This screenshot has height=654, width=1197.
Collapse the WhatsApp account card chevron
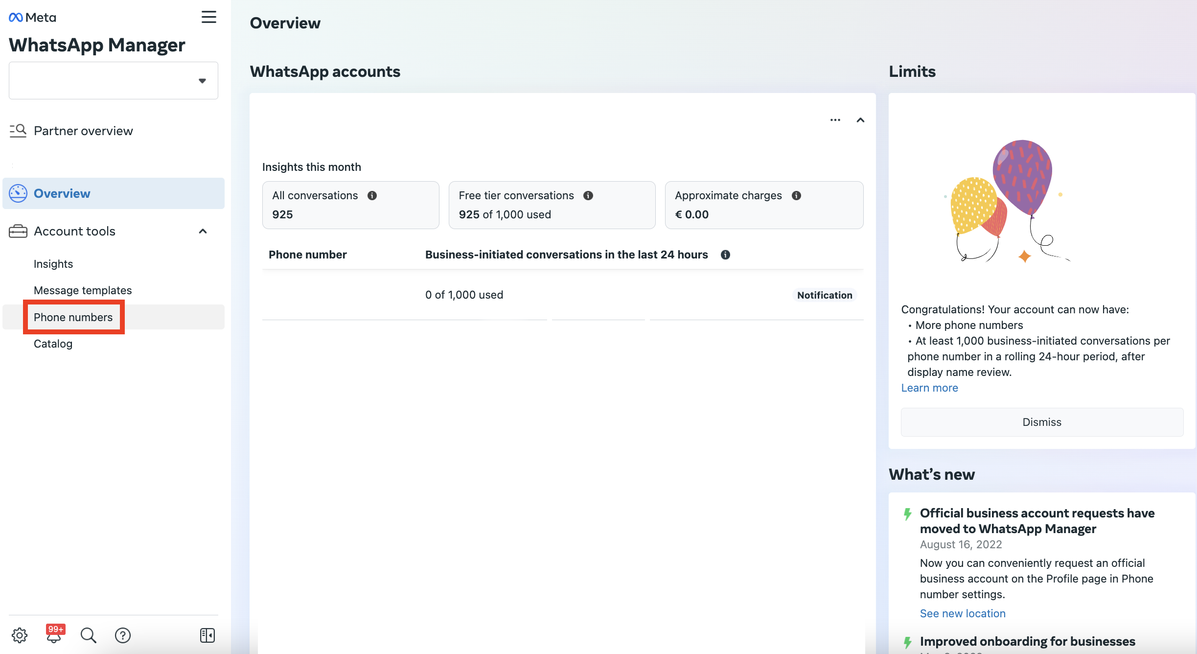(x=860, y=120)
